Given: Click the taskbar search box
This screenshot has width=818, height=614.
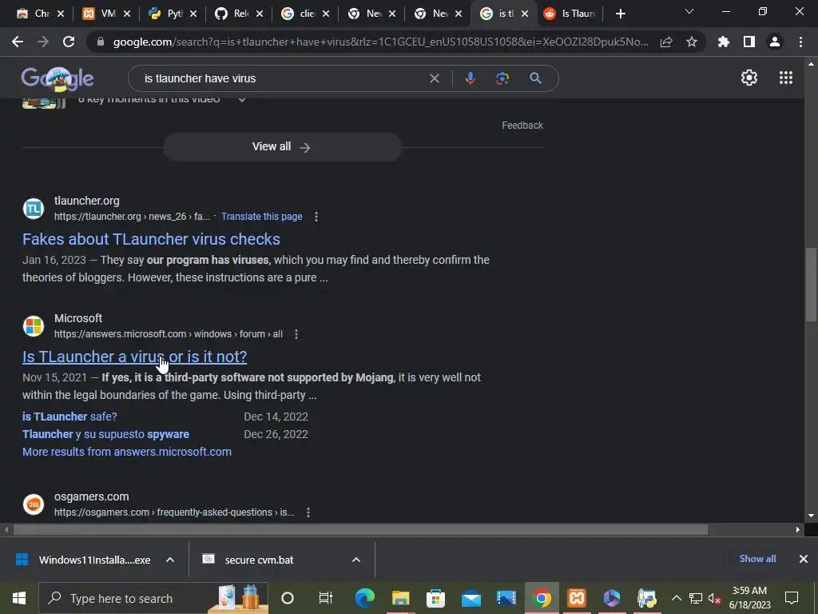Looking at the screenshot, I should coord(153,598).
